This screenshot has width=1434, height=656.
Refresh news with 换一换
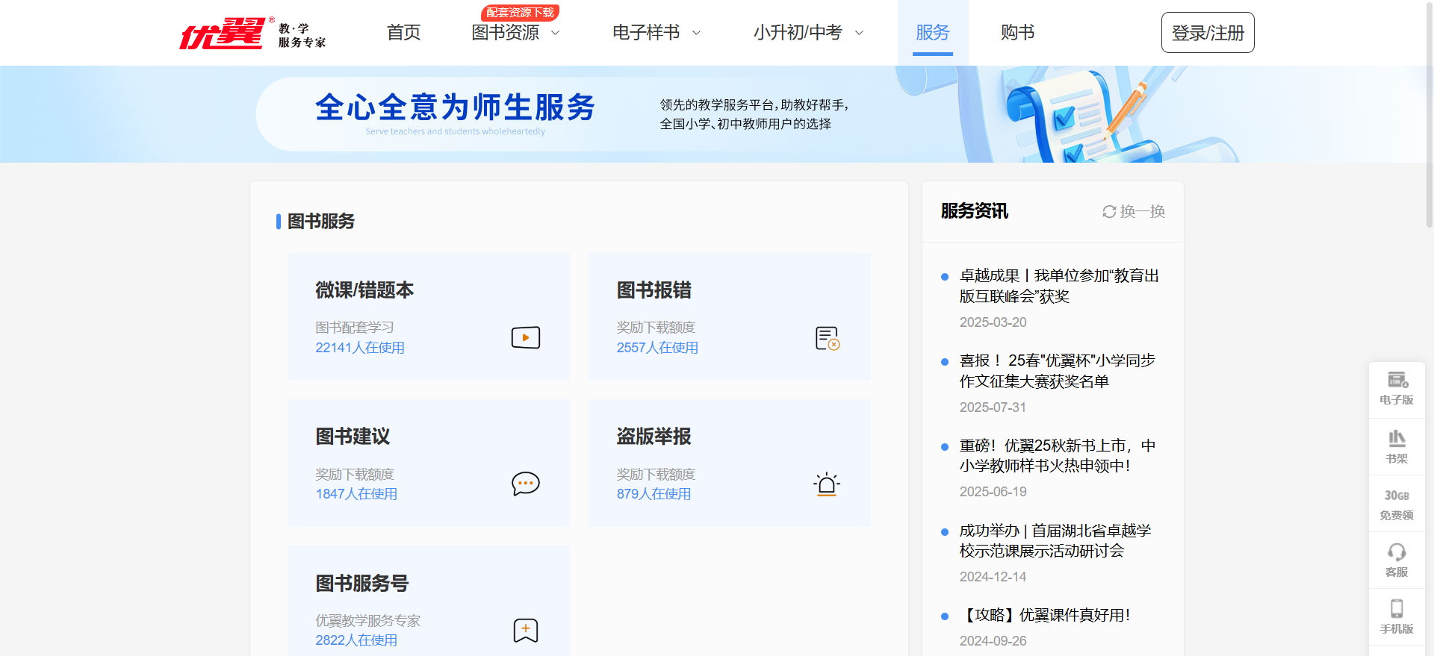coord(1134,211)
